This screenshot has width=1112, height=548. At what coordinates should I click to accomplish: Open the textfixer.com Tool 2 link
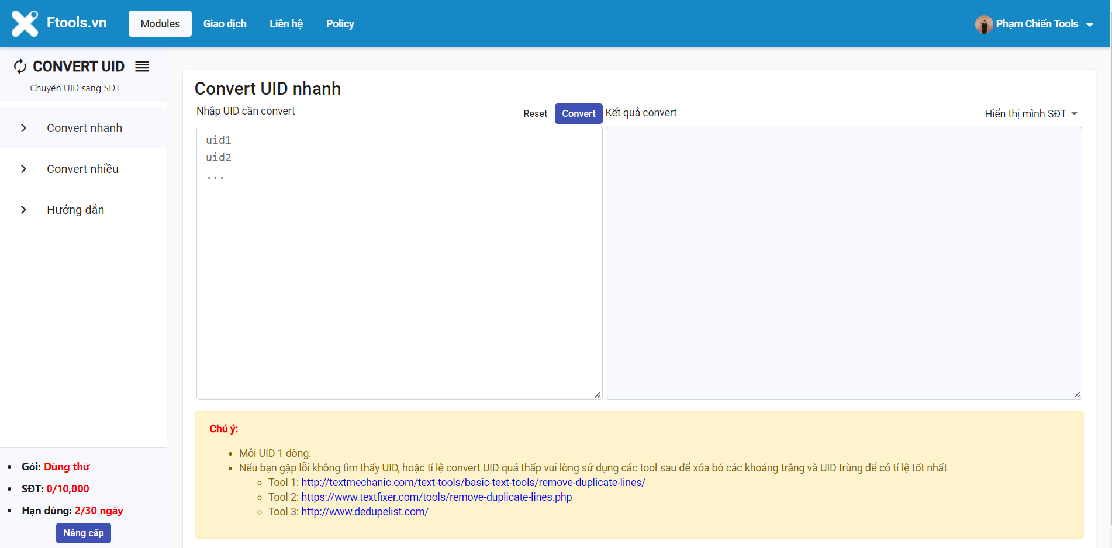[437, 497]
